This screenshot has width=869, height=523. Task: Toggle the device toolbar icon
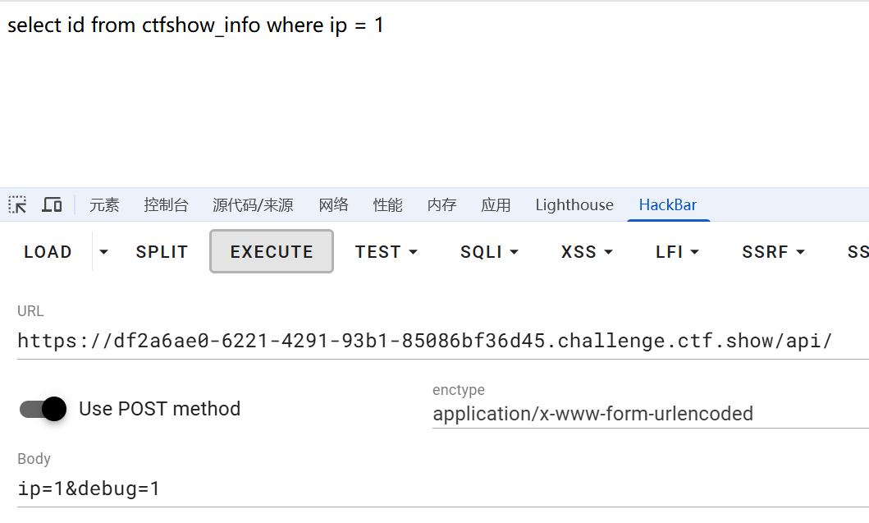[52, 204]
